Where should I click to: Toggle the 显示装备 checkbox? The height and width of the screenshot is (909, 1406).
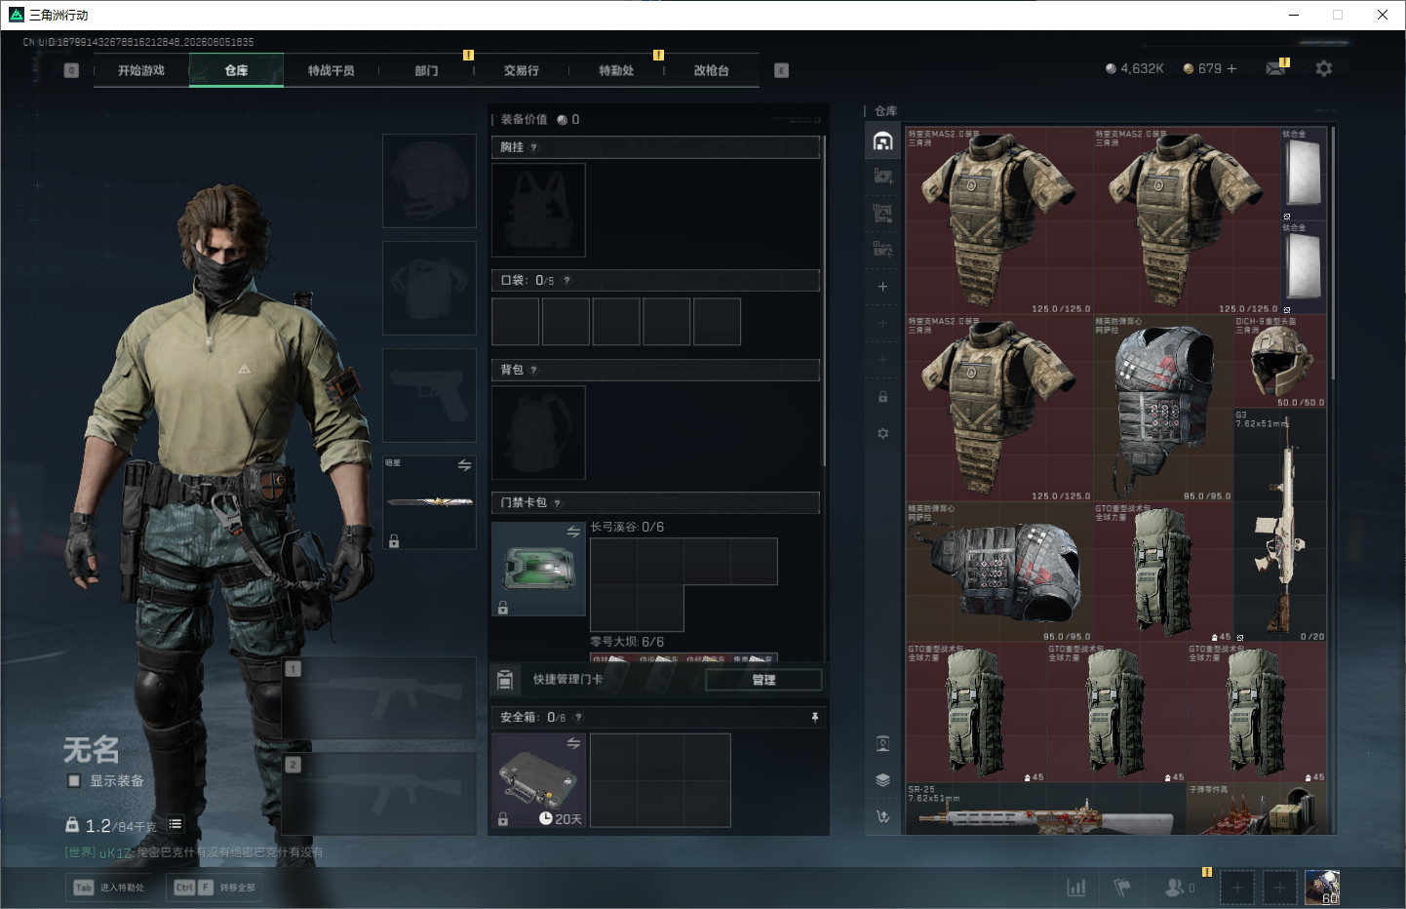click(74, 780)
